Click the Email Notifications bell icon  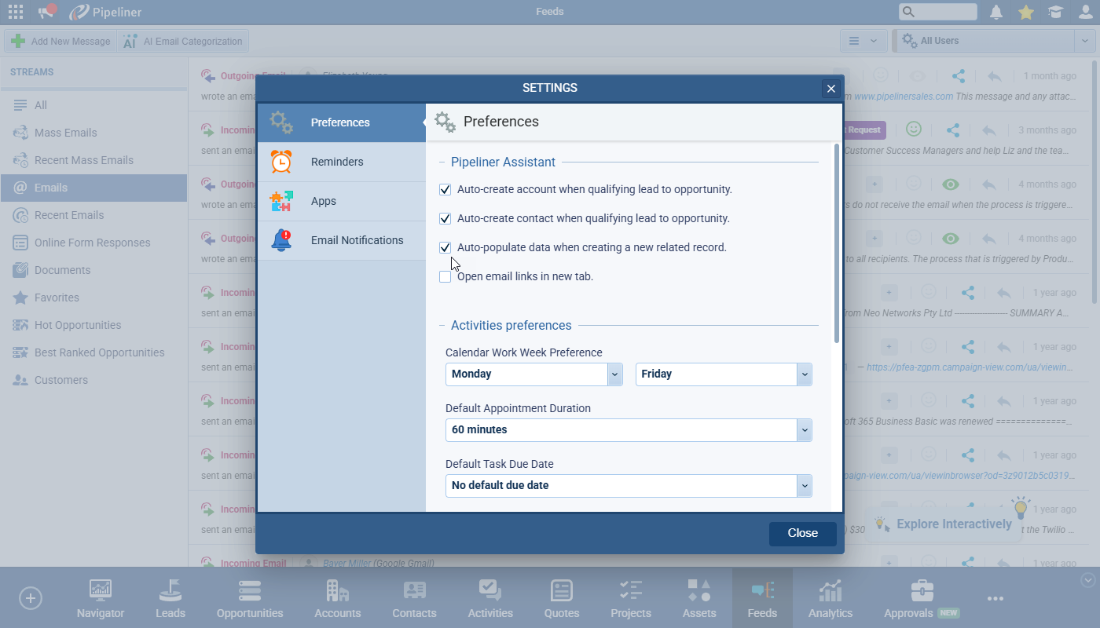tap(281, 240)
